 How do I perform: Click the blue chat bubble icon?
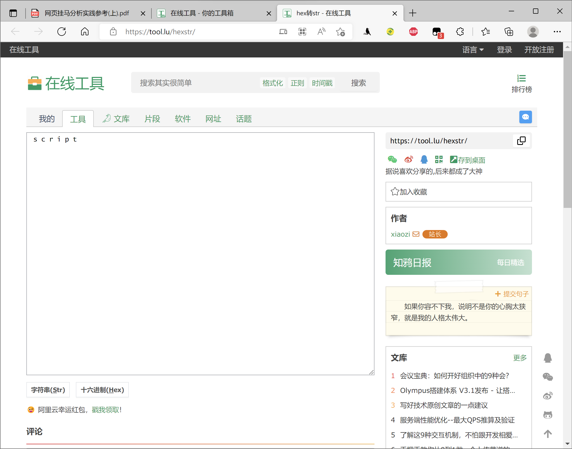(525, 117)
